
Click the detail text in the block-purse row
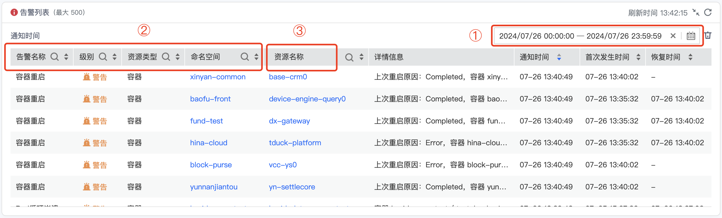tap(441, 165)
